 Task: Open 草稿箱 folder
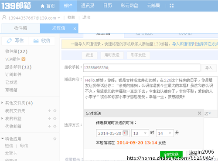point(11,90)
